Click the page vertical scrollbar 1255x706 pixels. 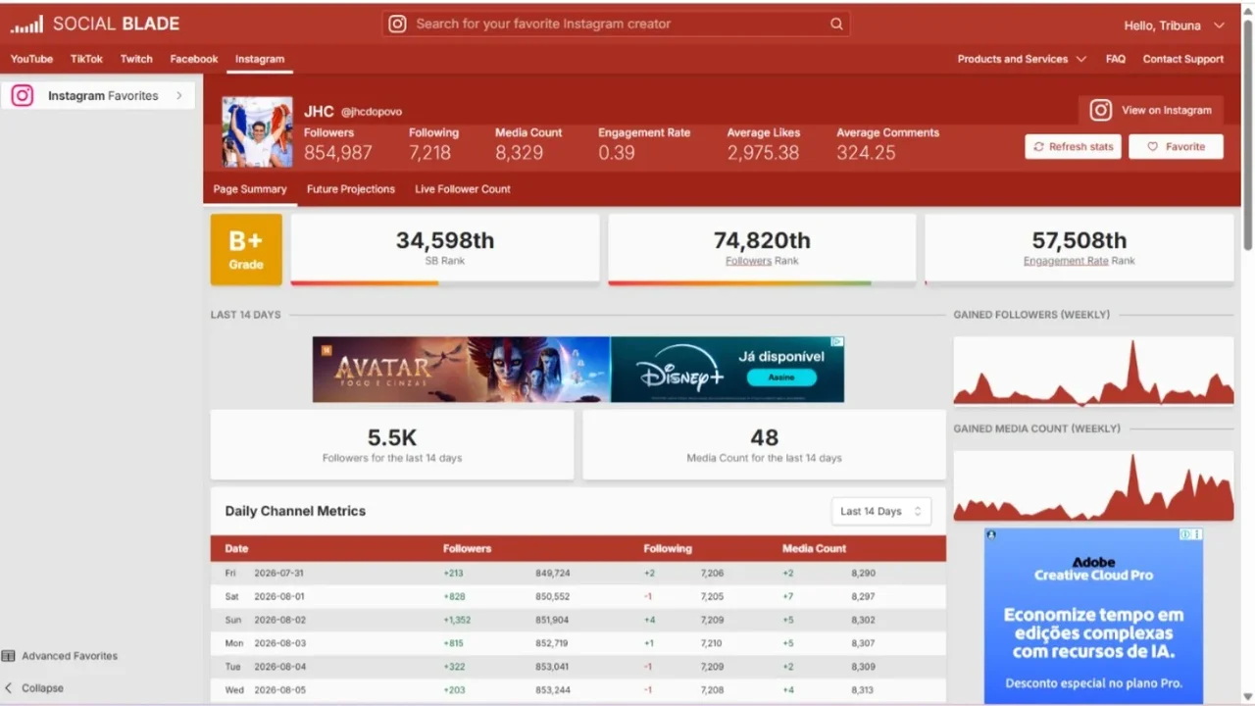point(1248,133)
